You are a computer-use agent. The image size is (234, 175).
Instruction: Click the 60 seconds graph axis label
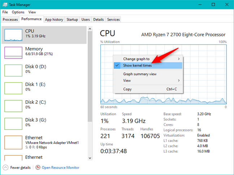click(109, 107)
